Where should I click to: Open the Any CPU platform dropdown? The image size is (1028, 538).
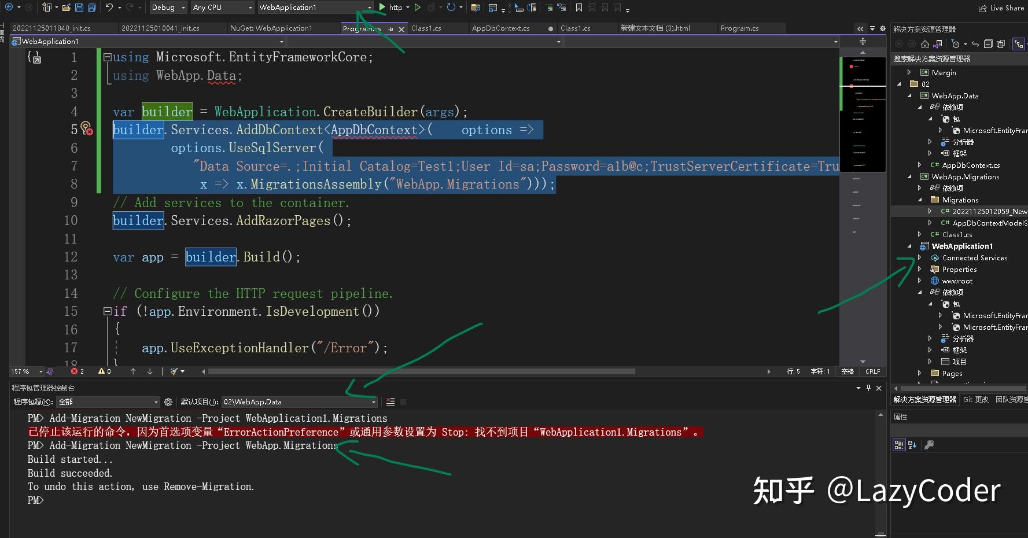point(223,8)
